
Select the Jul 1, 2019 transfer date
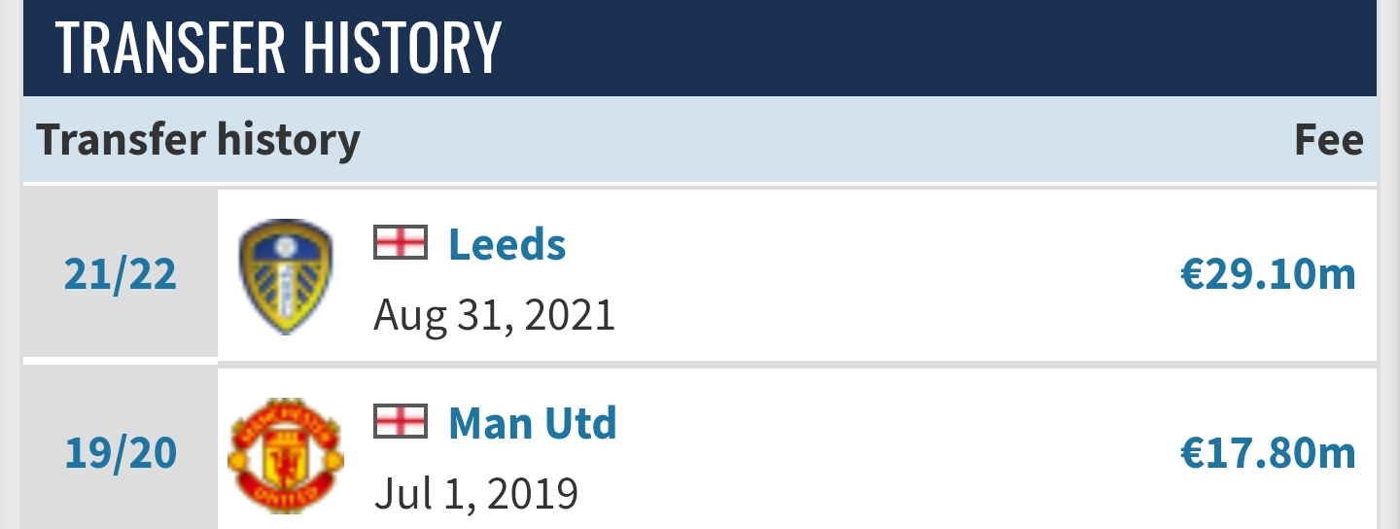pyautogui.click(x=476, y=495)
